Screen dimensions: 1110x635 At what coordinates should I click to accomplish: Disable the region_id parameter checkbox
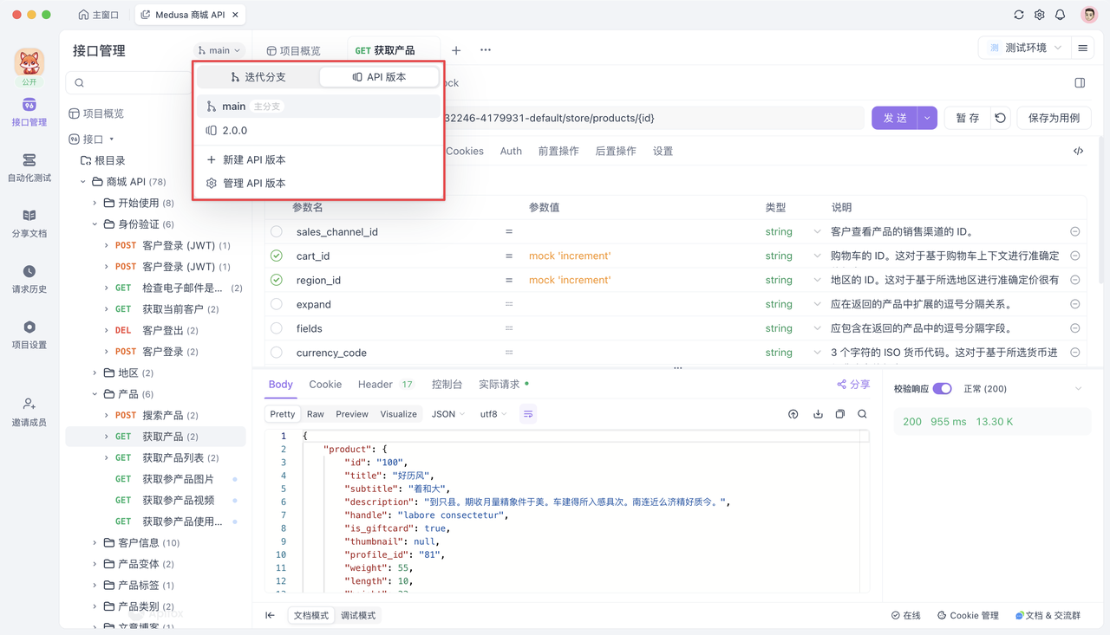277,280
